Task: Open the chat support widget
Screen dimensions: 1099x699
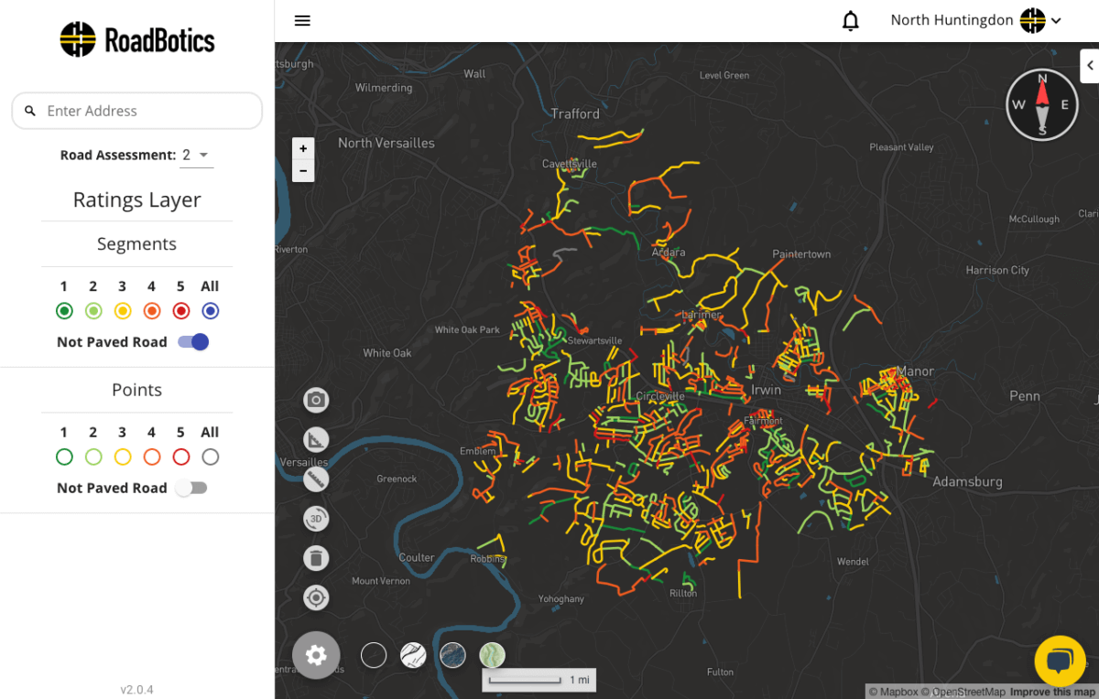Action: point(1060,661)
